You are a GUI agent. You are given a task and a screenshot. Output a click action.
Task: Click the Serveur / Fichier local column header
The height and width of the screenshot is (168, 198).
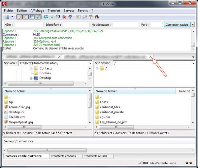point(19,141)
